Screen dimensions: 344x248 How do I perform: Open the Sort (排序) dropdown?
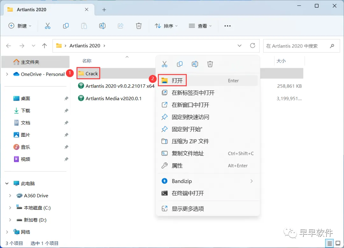(x=166, y=26)
